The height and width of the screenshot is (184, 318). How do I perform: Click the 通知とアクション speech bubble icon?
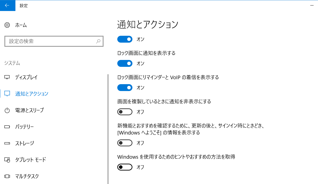coord(7,94)
